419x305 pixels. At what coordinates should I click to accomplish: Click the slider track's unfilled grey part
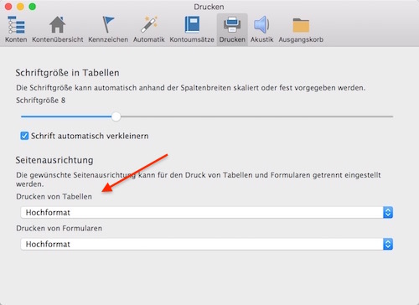pyautogui.click(x=256, y=116)
